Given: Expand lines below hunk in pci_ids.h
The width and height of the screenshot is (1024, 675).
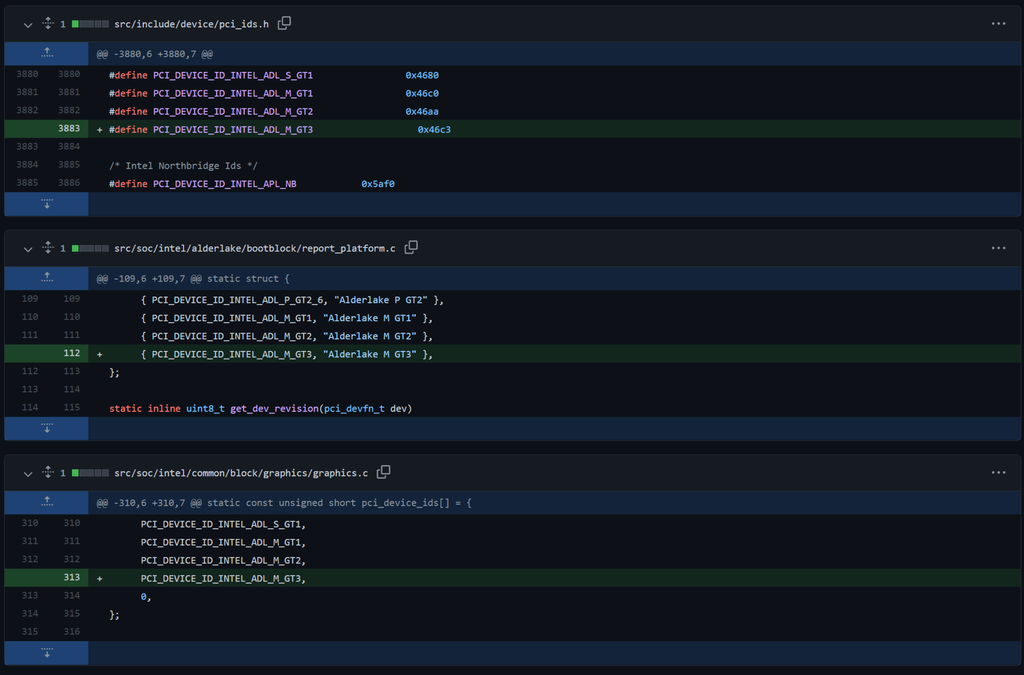Looking at the screenshot, I should [x=47, y=204].
